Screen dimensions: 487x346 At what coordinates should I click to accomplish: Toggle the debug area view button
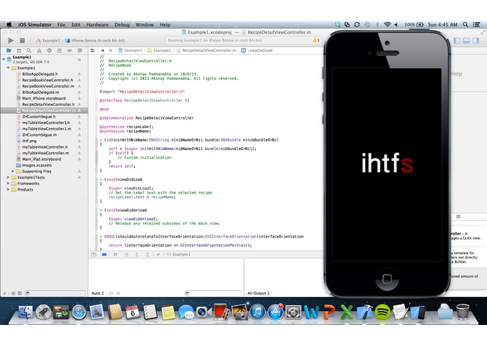click(466, 41)
